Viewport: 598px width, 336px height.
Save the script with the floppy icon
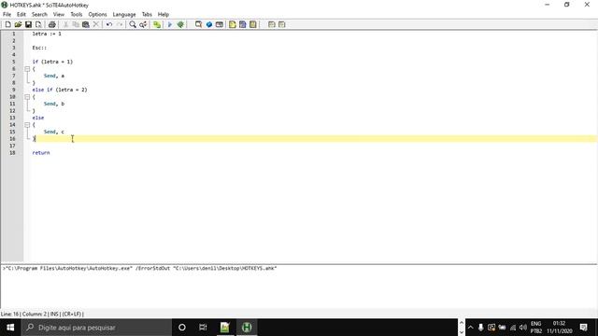click(28, 24)
